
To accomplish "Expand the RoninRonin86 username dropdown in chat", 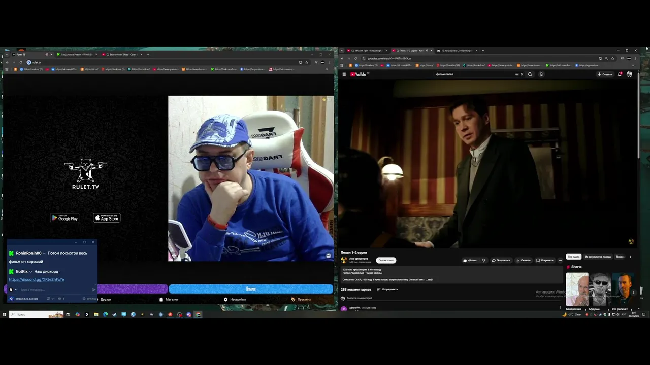I will [44, 253].
